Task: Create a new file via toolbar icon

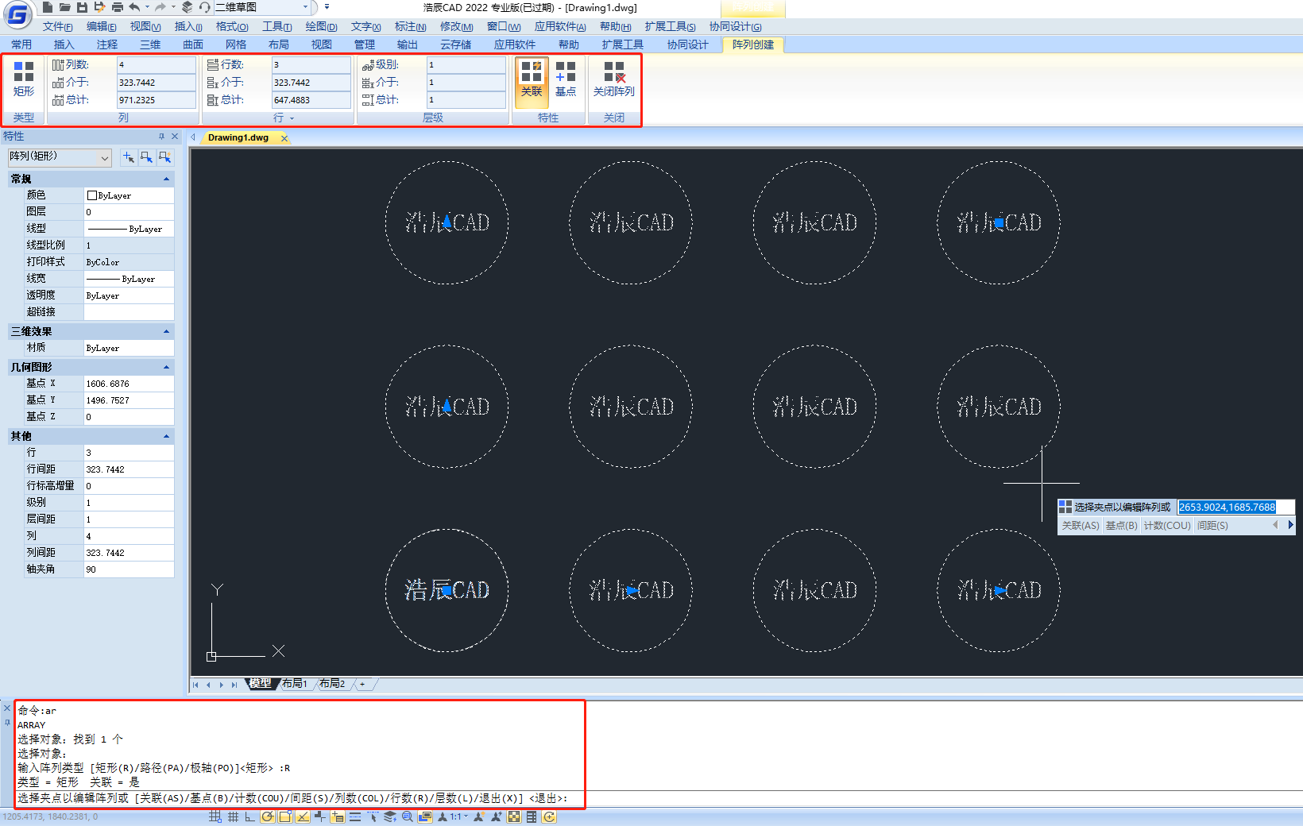Action: pos(48,7)
